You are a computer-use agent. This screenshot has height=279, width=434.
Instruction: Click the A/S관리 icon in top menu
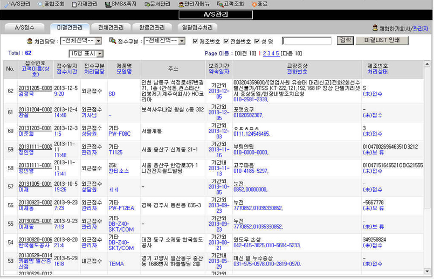click(x=7, y=4)
